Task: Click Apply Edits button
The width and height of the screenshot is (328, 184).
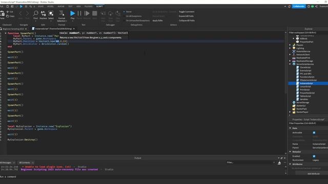Action: click(x=157, y=20)
